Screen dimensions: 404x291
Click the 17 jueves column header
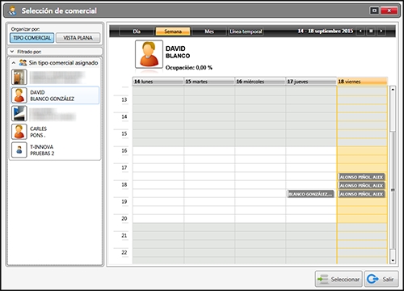click(x=311, y=82)
